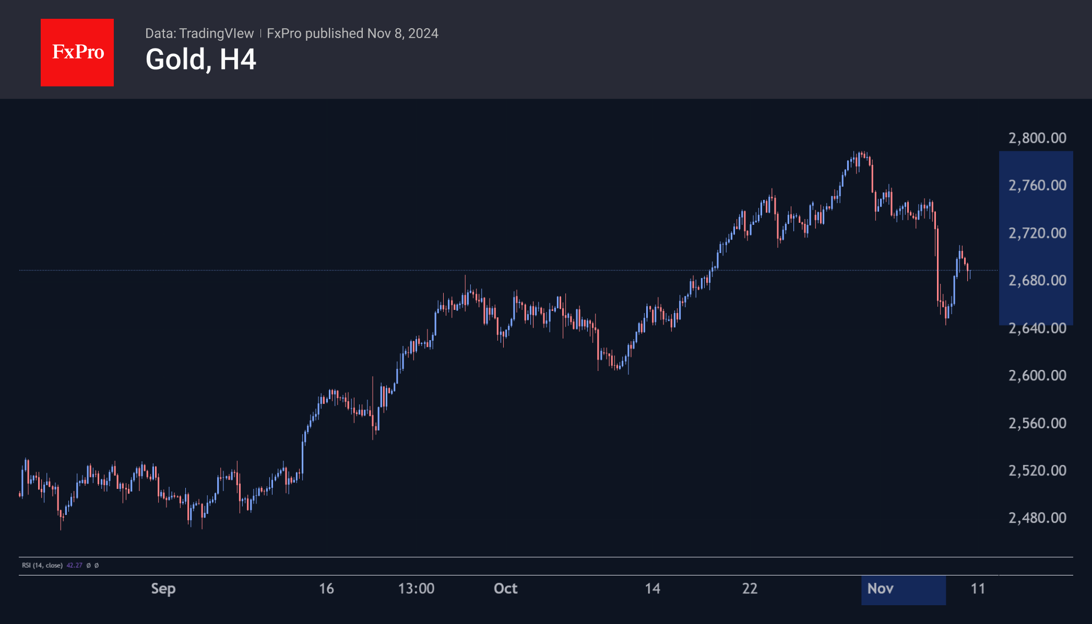Select the Oct label on the time axis
Viewport: 1092px width, 624px height.
505,589
